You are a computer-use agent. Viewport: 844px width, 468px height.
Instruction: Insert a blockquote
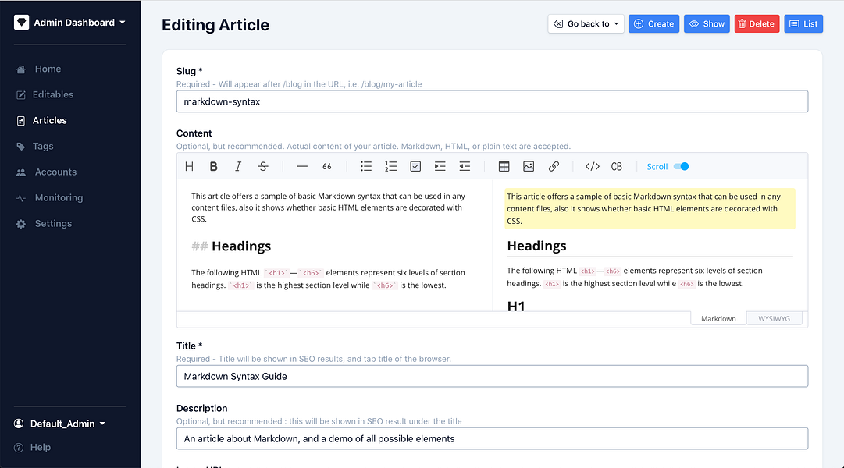click(x=326, y=167)
